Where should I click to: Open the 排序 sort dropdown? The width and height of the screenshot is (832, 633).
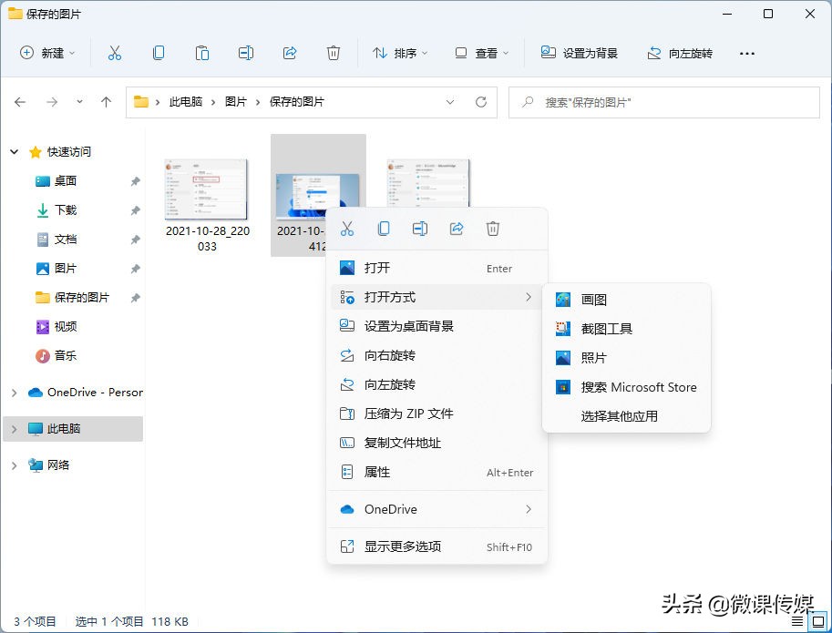coord(401,53)
